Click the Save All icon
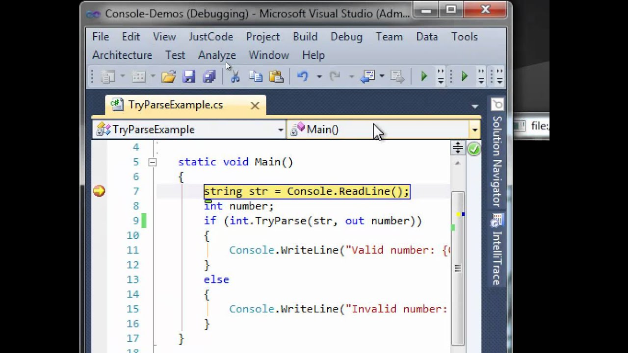 (209, 76)
